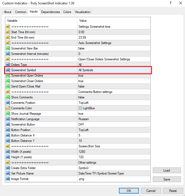
Task: Click the icon beside Orders Type
Action: click(8, 65)
